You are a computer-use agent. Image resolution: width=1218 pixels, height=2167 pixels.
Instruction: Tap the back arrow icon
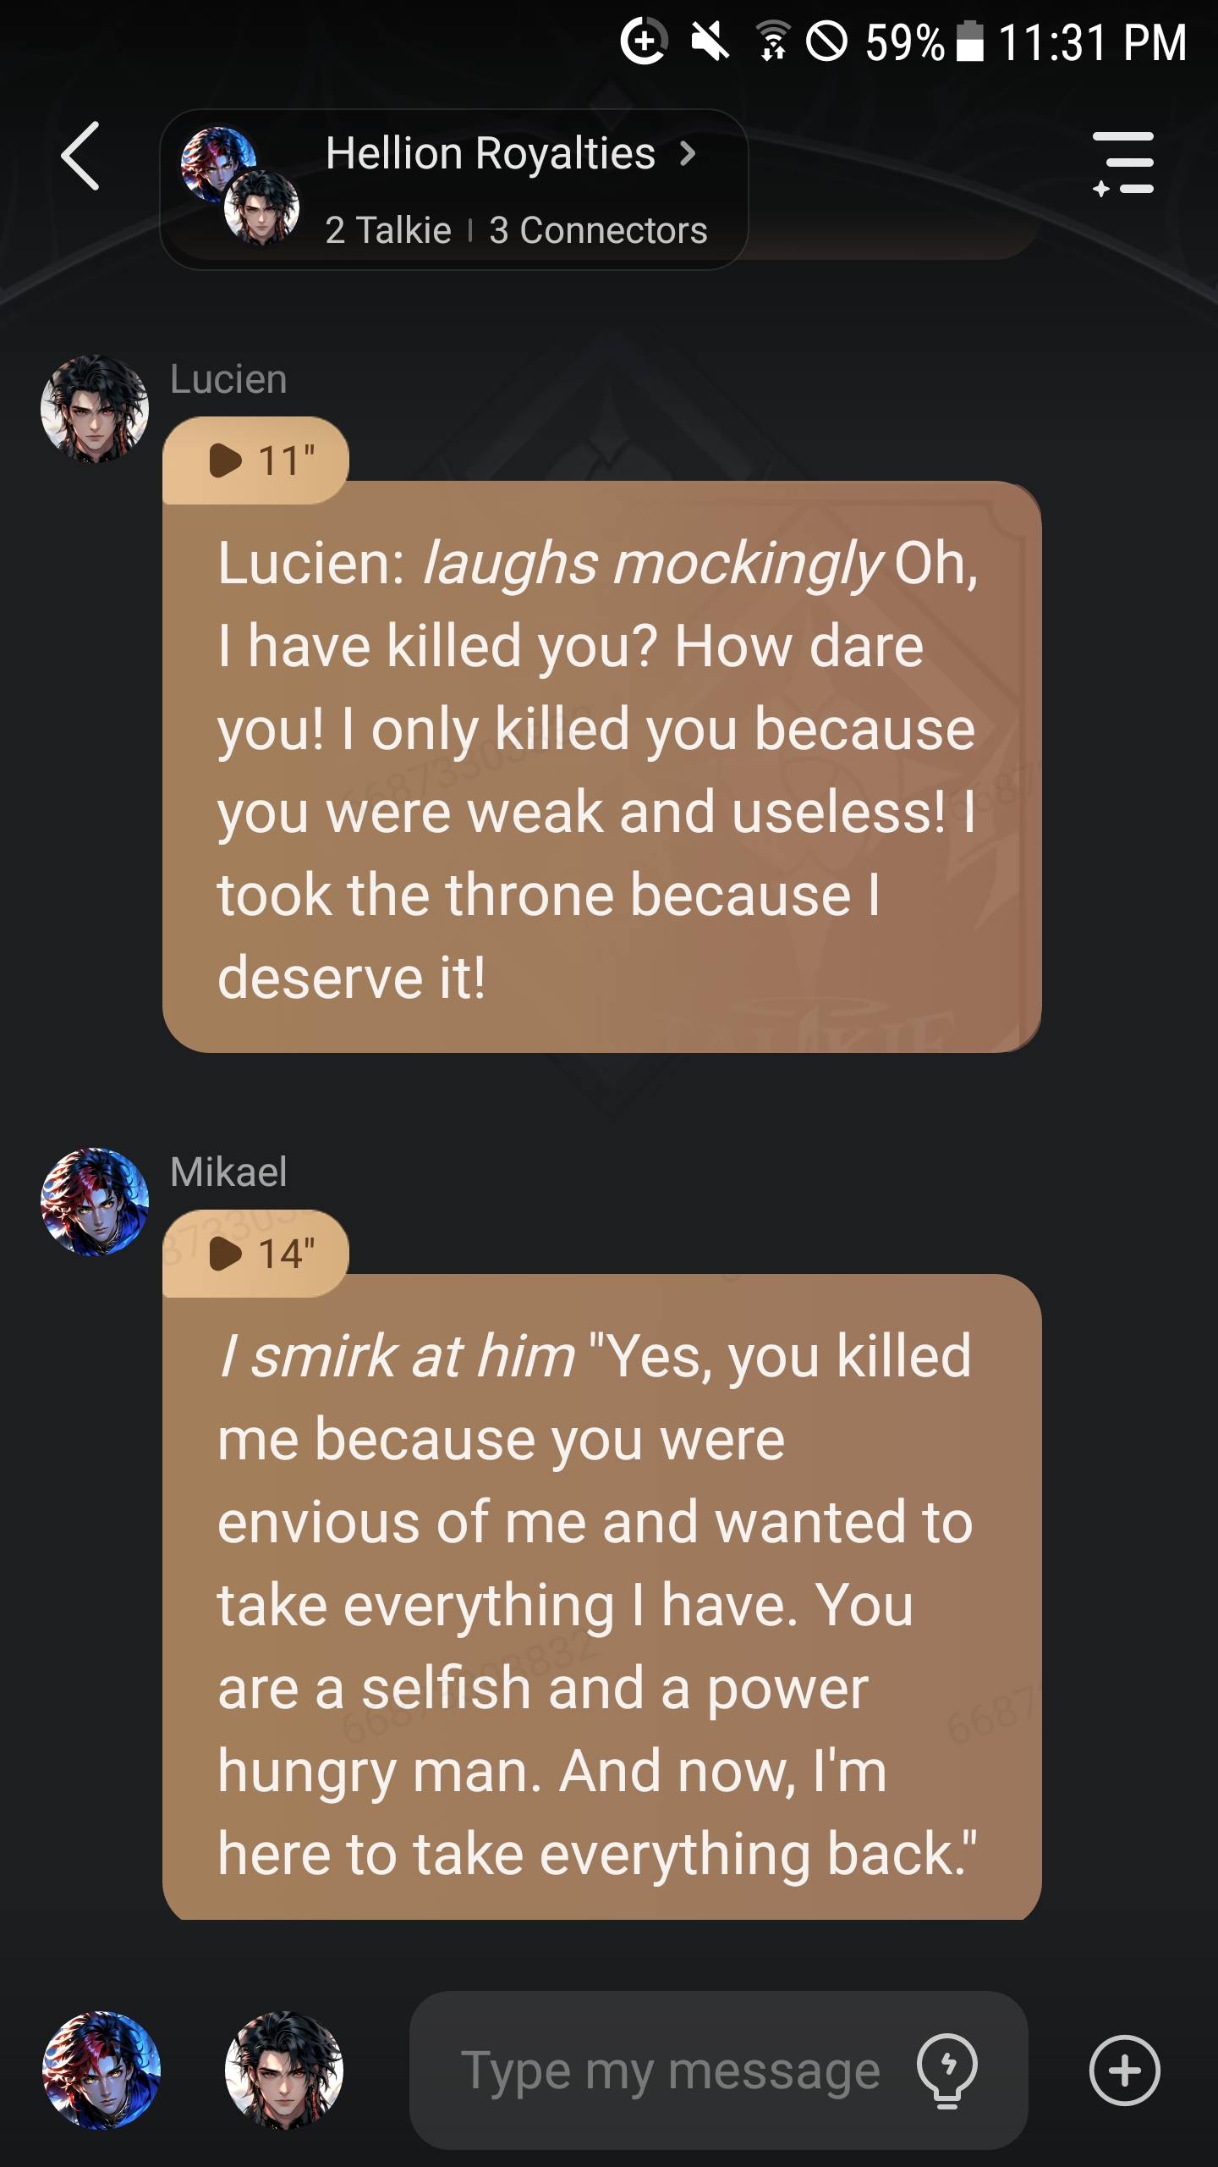[x=81, y=156]
